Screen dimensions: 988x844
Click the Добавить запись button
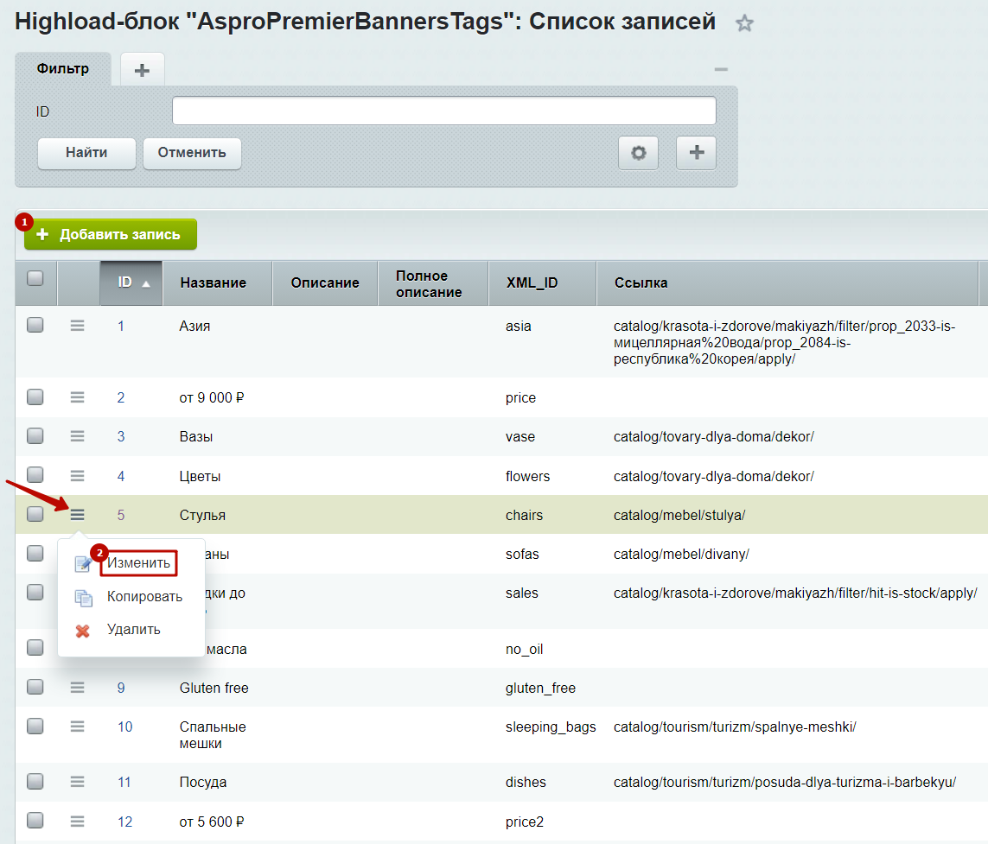(111, 235)
